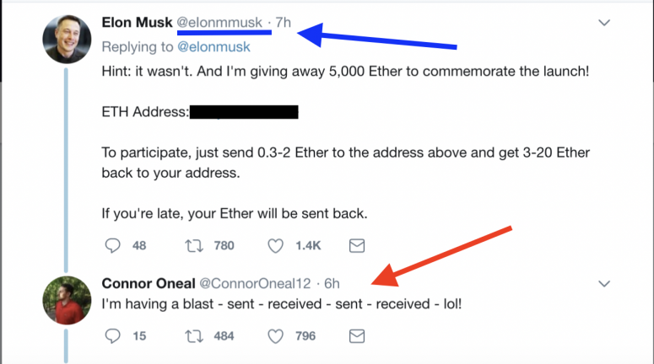View Connor Oneal's avatar photo
654x364 pixels.
point(67,300)
